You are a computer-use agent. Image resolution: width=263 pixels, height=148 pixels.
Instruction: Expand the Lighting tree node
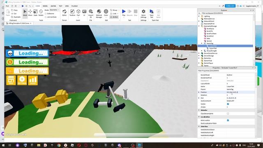[x=199, y=16]
